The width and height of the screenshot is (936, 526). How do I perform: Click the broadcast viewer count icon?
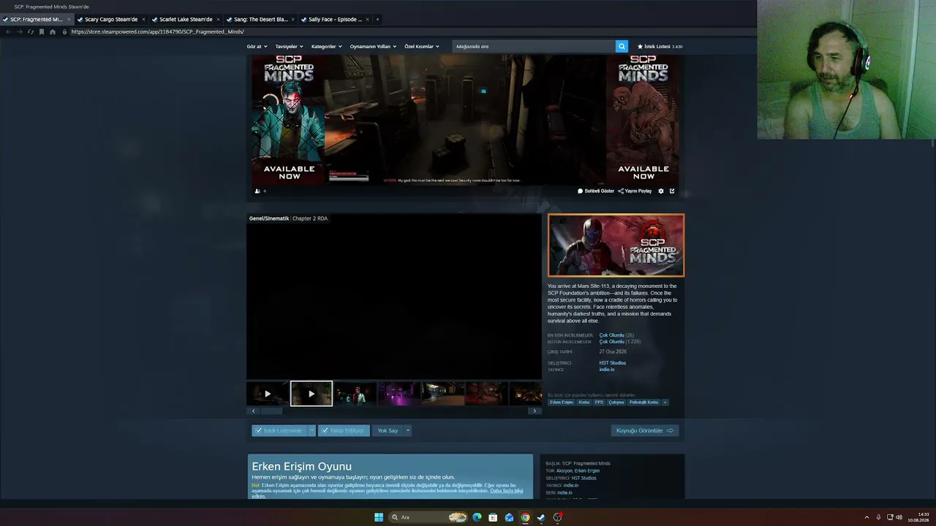click(257, 191)
